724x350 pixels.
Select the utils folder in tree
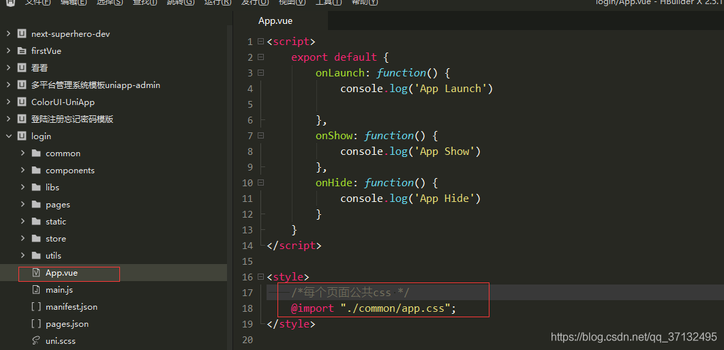coord(53,255)
